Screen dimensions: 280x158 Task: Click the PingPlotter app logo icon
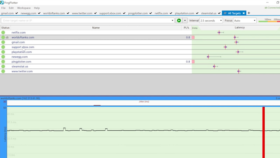2,2
